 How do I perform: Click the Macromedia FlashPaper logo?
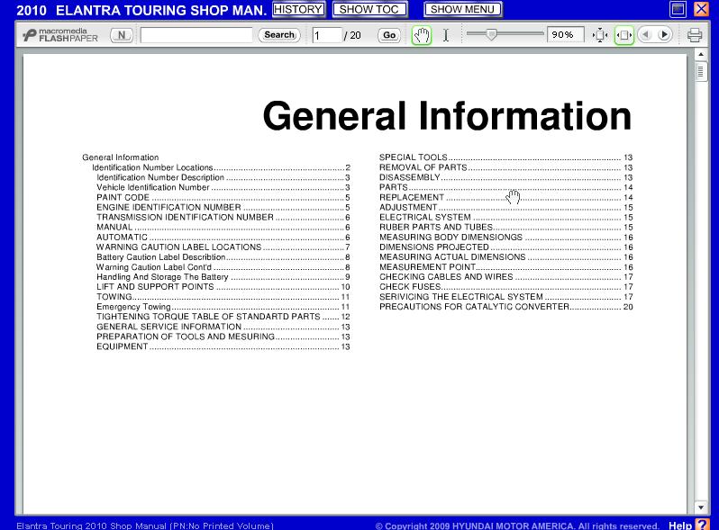point(60,35)
